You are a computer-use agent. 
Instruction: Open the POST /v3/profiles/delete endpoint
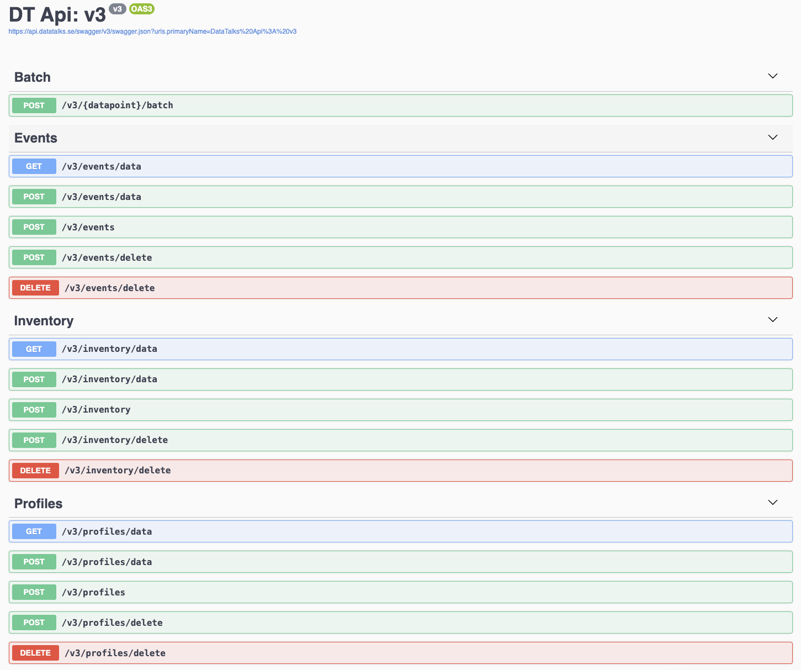pos(401,622)
